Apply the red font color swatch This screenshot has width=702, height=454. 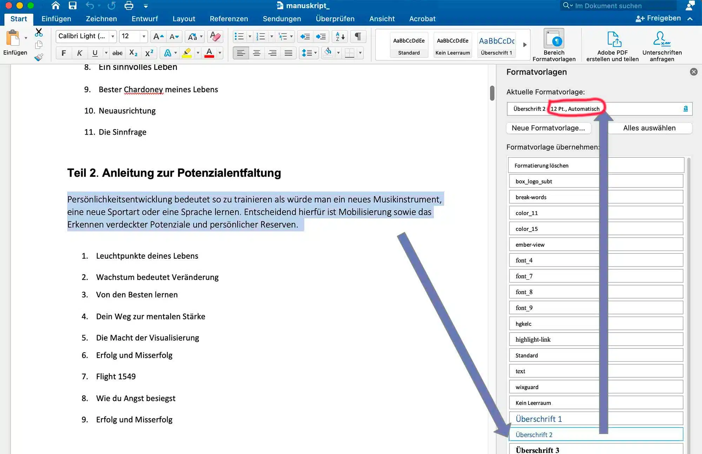(209, 53)
